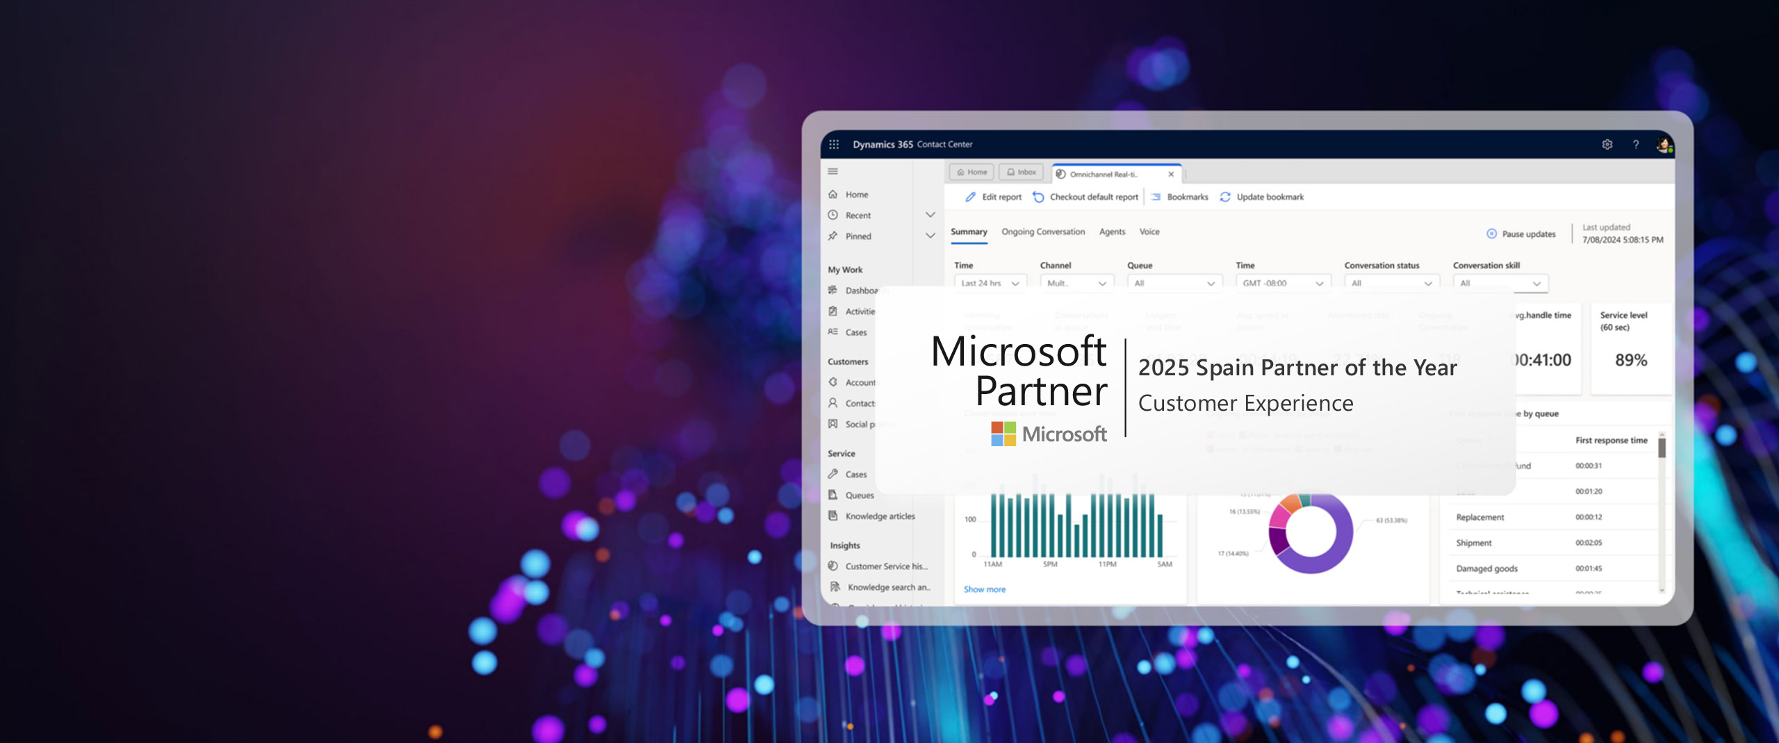Expand the Pinned section chevron

930,236
